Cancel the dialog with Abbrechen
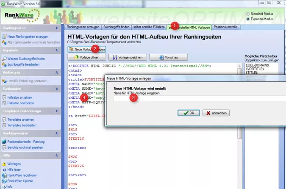The width and height of the screenshot is (286, 189). pyautogui.click(x=216, y=113)
